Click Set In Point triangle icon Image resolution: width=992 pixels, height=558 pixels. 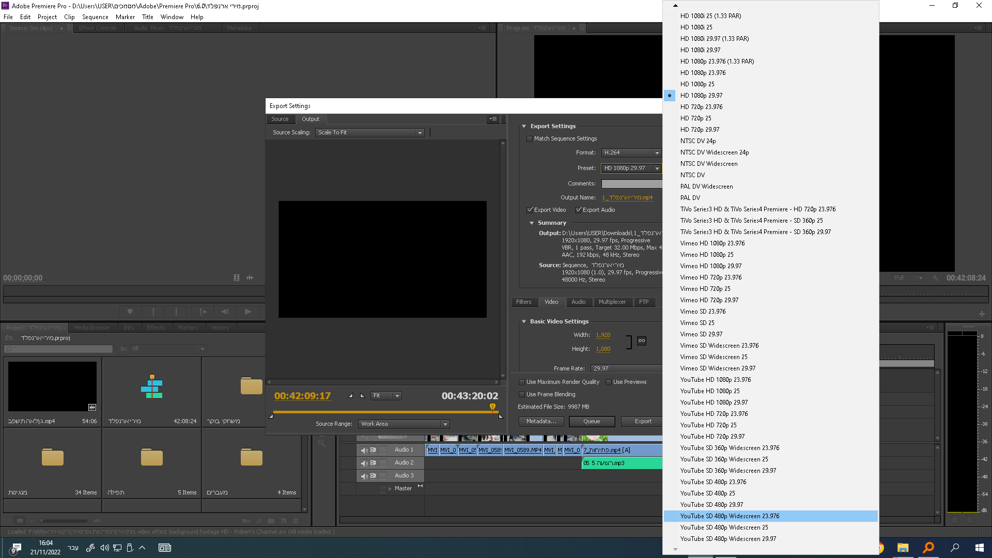click(351, 396)
